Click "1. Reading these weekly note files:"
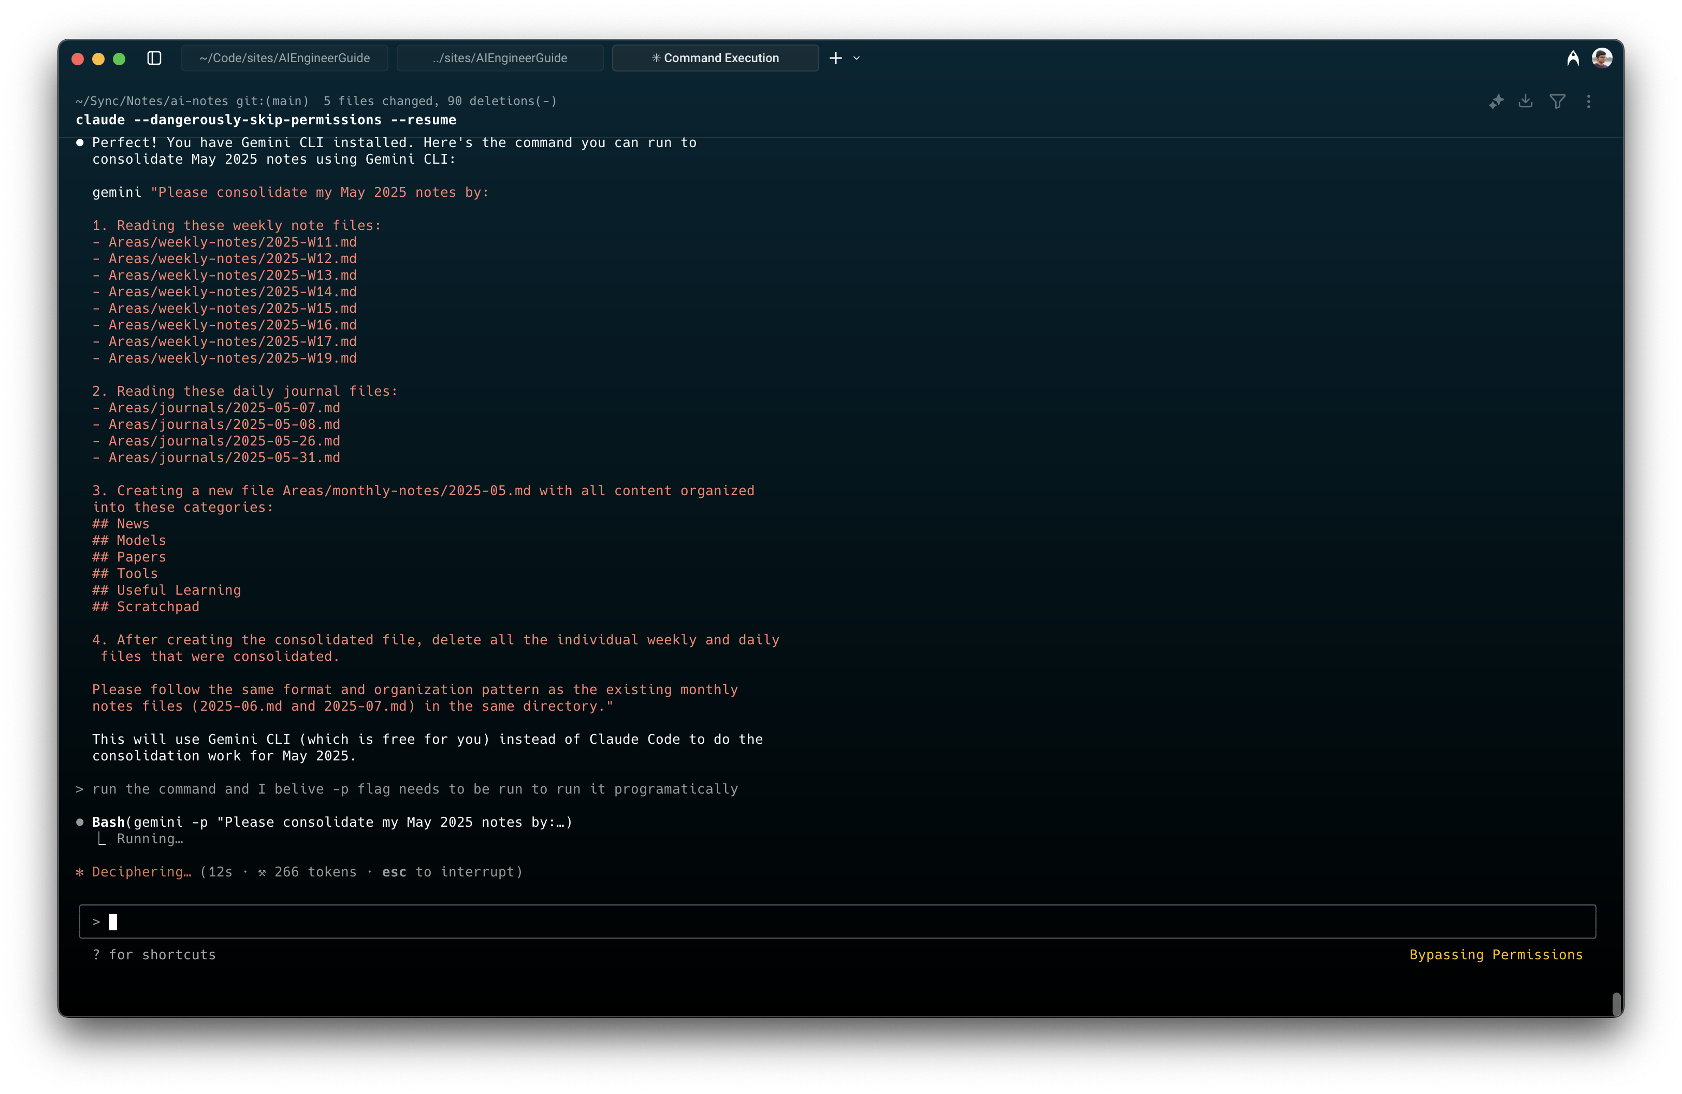The height and width of the screenshot is (1094, 1682). 237,225
